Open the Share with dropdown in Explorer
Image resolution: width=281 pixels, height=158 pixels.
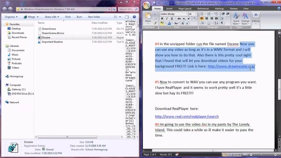52,17
